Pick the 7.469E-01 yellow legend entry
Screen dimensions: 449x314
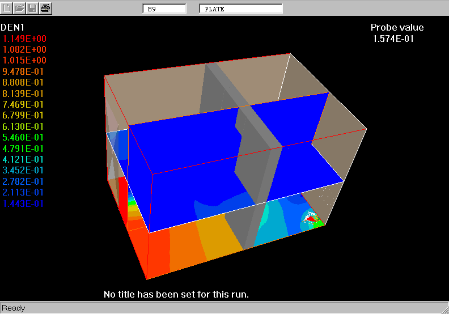(x=24, y=104)
